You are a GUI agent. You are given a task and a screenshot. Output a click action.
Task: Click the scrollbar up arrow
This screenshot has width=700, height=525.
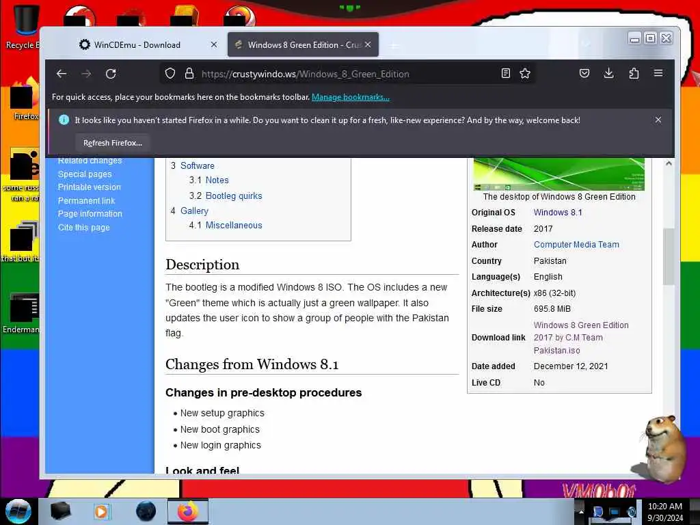tap(669, 163)
